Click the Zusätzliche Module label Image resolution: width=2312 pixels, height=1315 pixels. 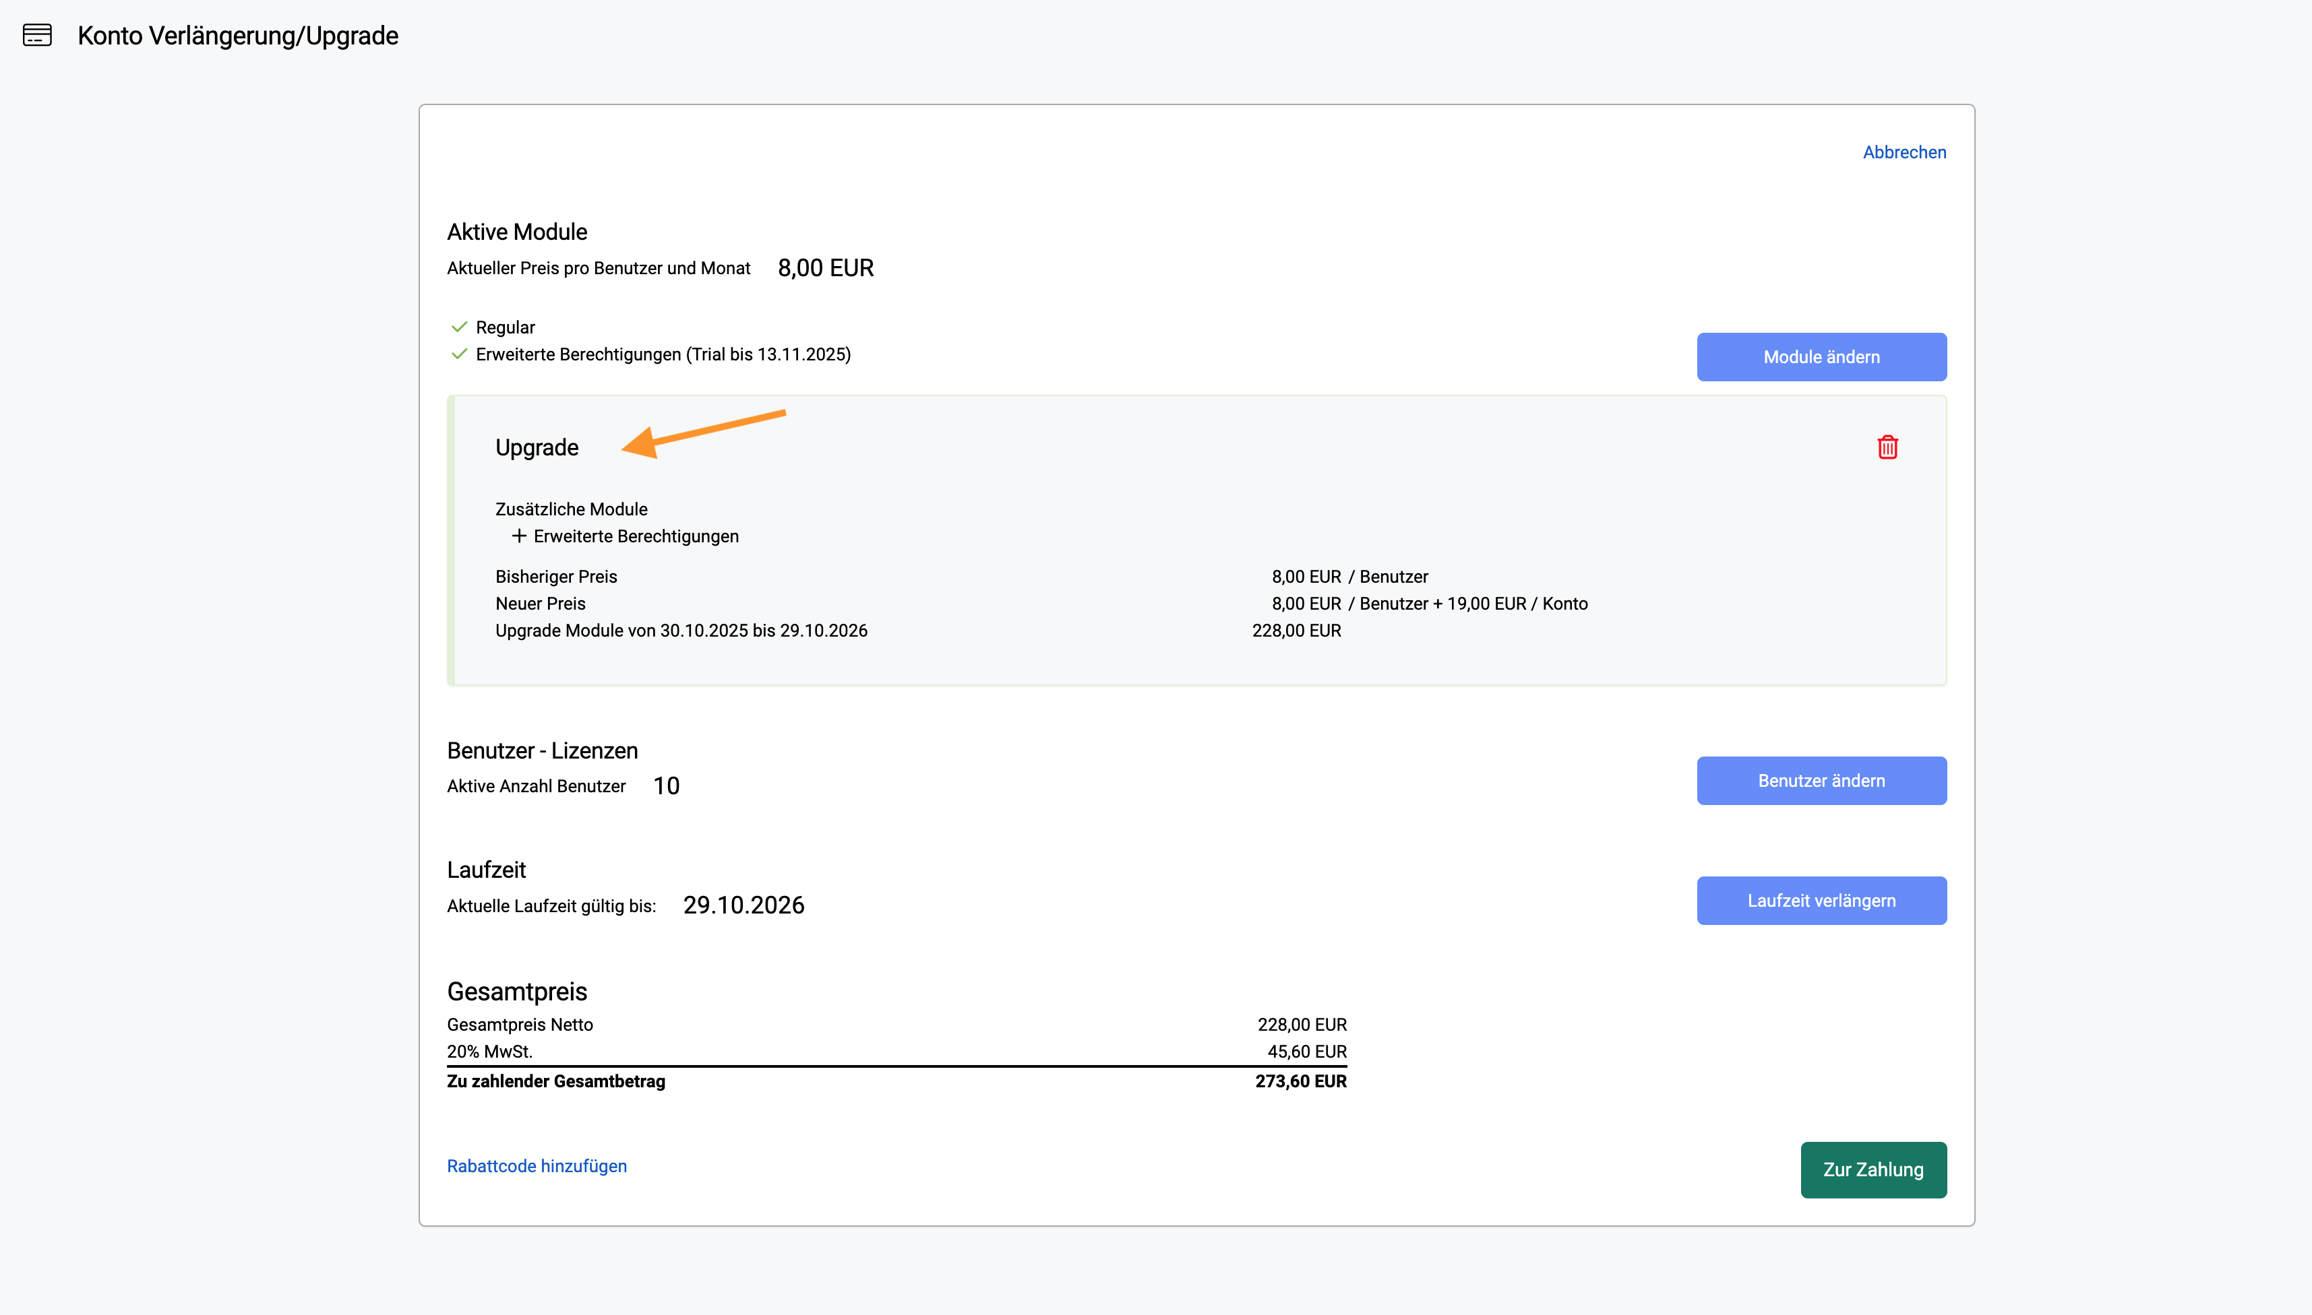(x=571, y=509)
